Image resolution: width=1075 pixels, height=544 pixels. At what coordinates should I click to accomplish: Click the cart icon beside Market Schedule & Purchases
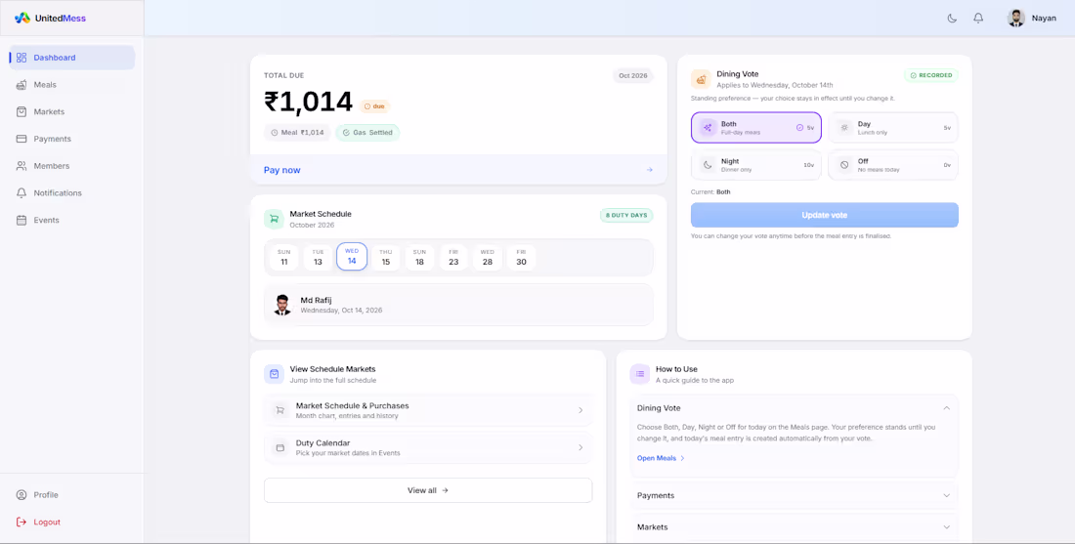pos(279,410)
